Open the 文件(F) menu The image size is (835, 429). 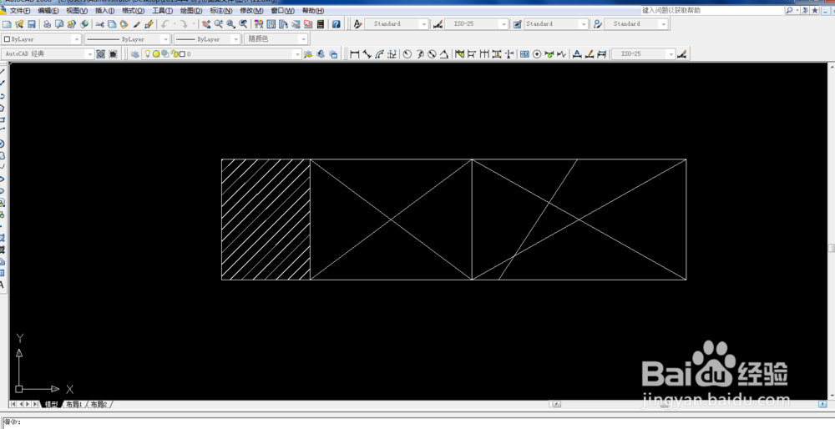[20, 11]
